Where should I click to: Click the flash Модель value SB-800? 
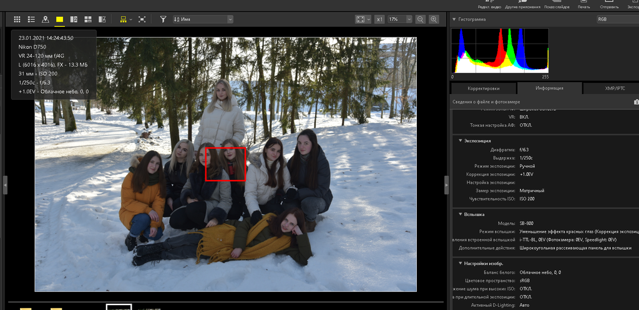526,223
